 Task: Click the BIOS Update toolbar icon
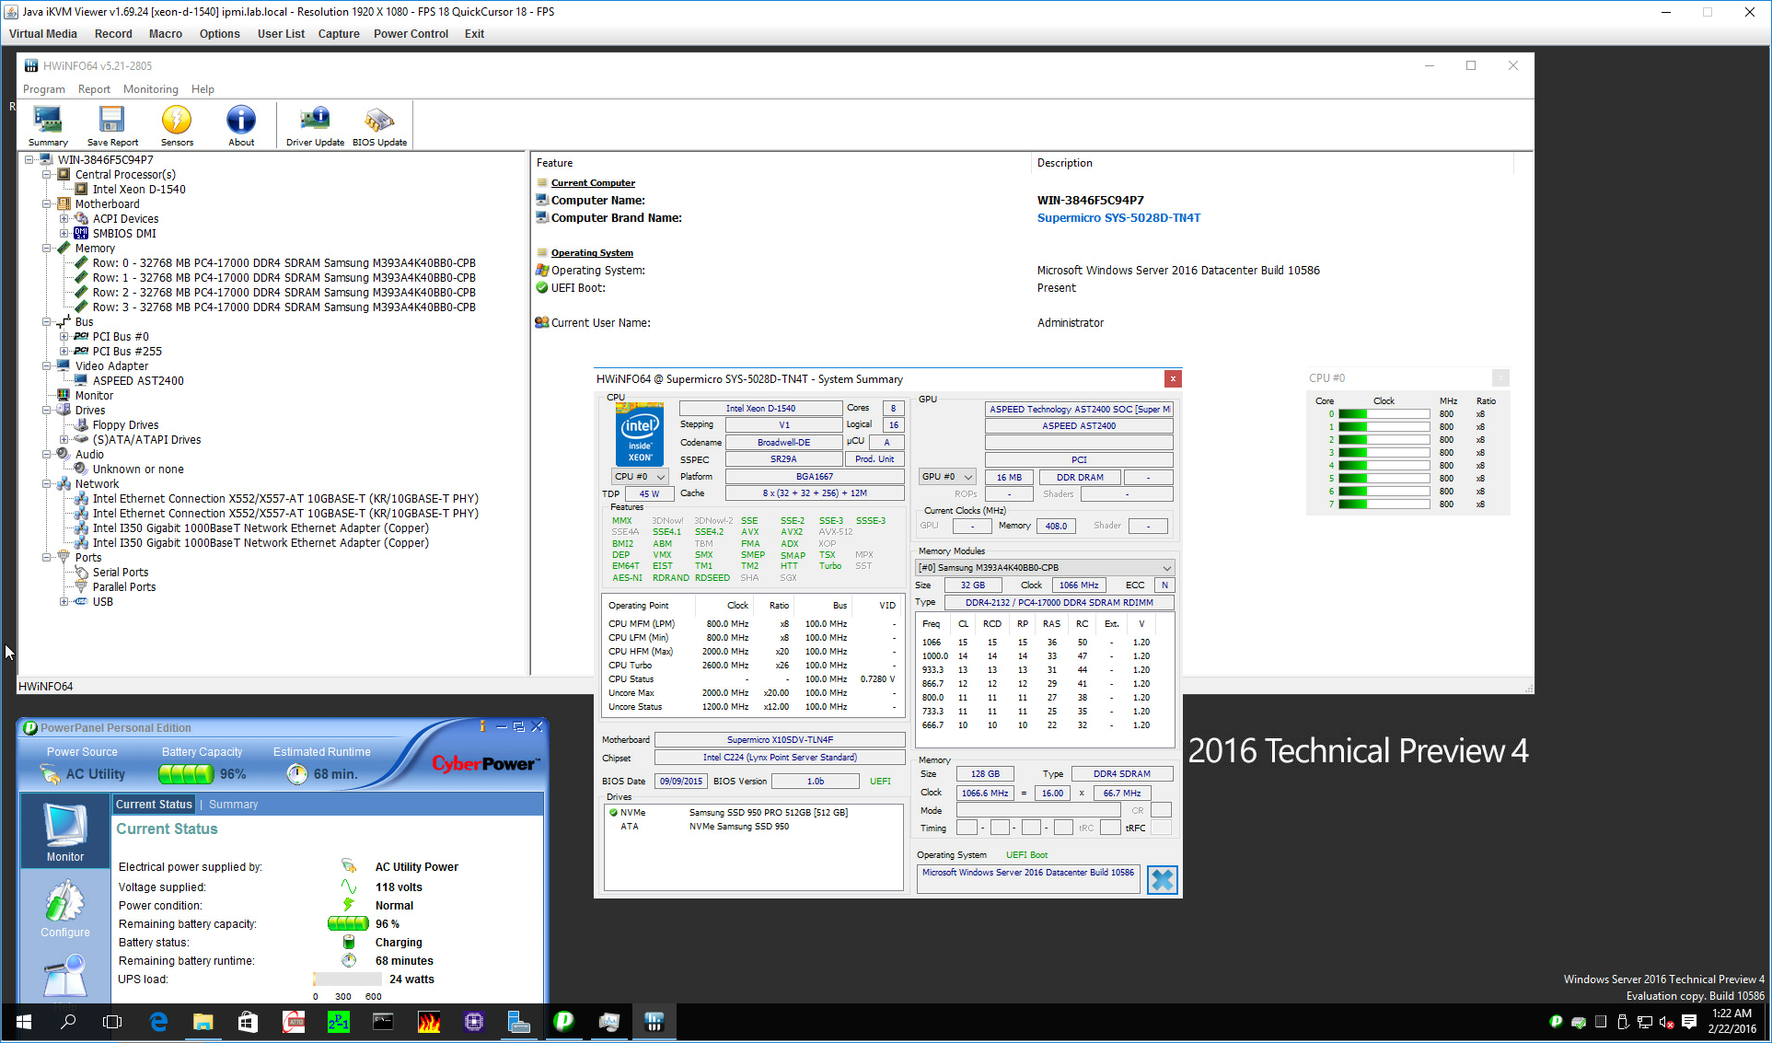pos(379,126)
